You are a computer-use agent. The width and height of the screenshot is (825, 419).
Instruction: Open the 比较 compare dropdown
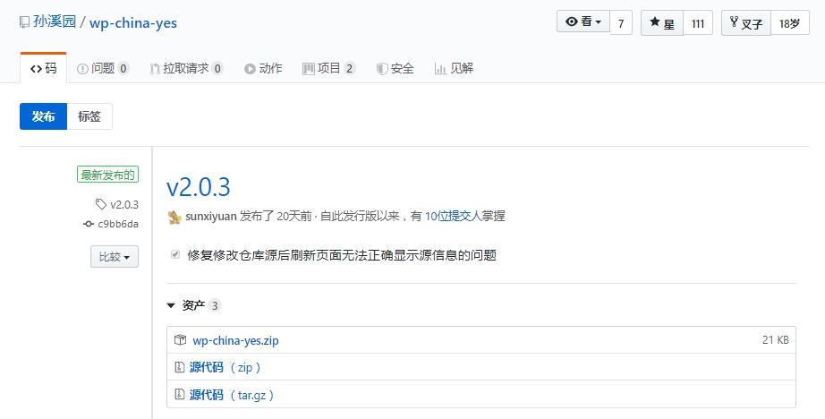pyautogui.click(x=115, y=256)
